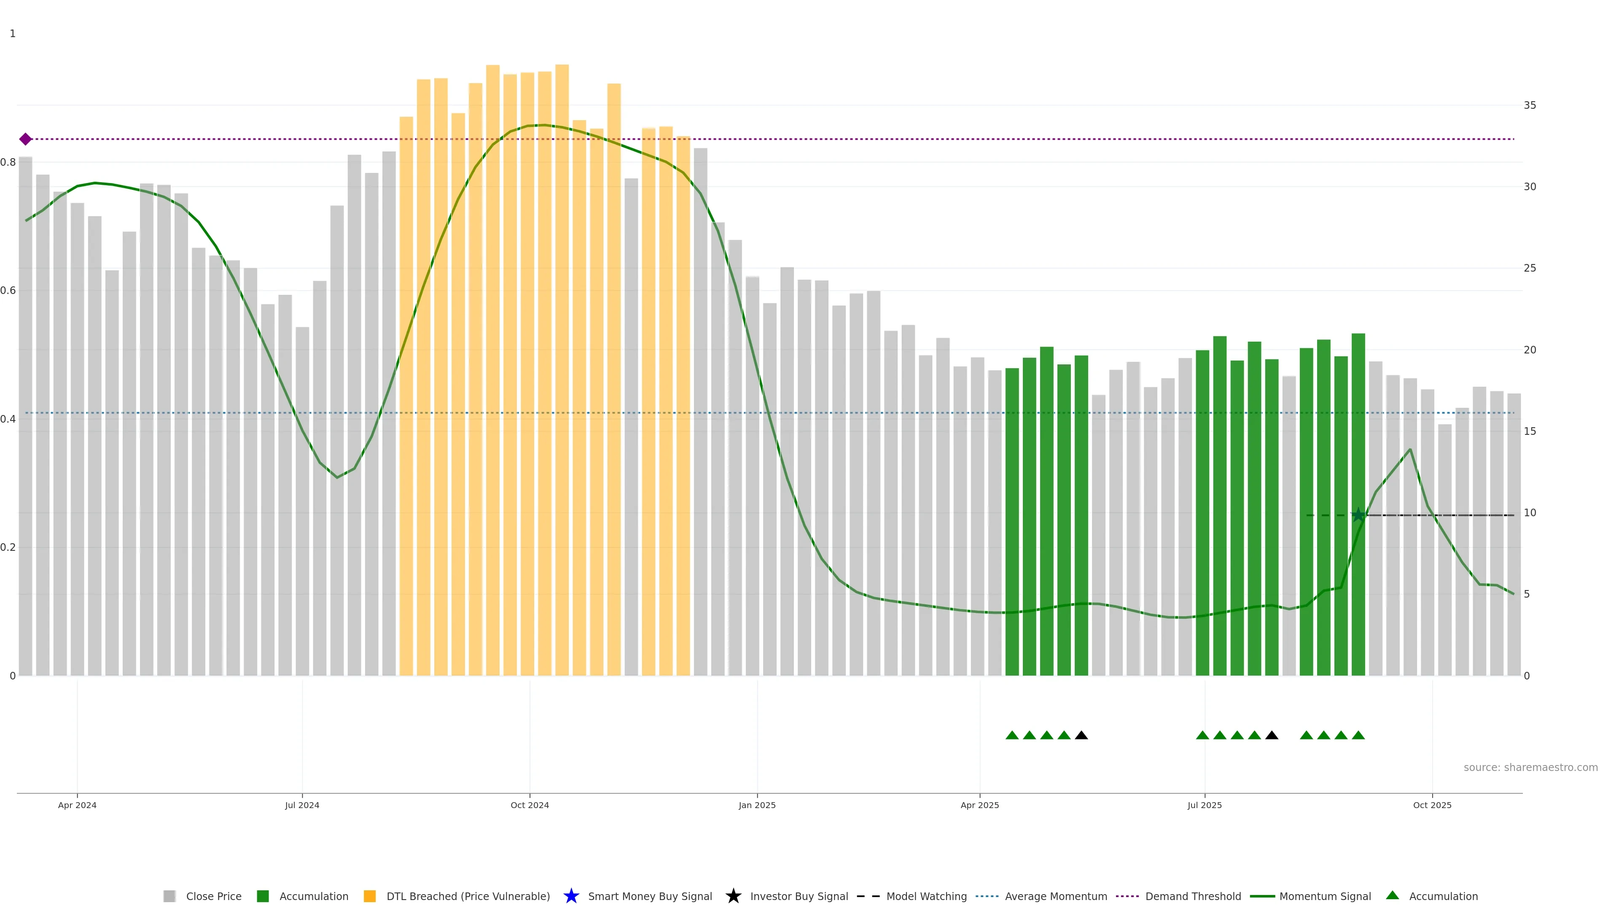Click the first green accumulation triangle marker
1619x911 pixels.
[1012, 735]
